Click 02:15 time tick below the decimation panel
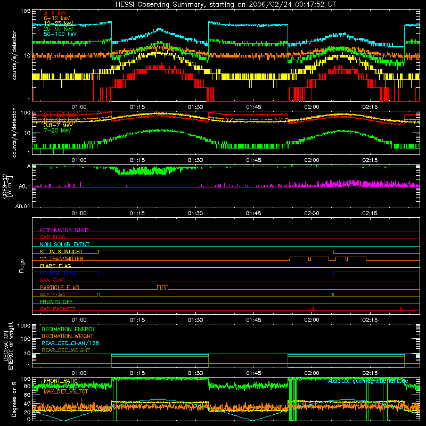Viewport: 426px width, 426px height. pyautogui.click(x=370, y=373)
